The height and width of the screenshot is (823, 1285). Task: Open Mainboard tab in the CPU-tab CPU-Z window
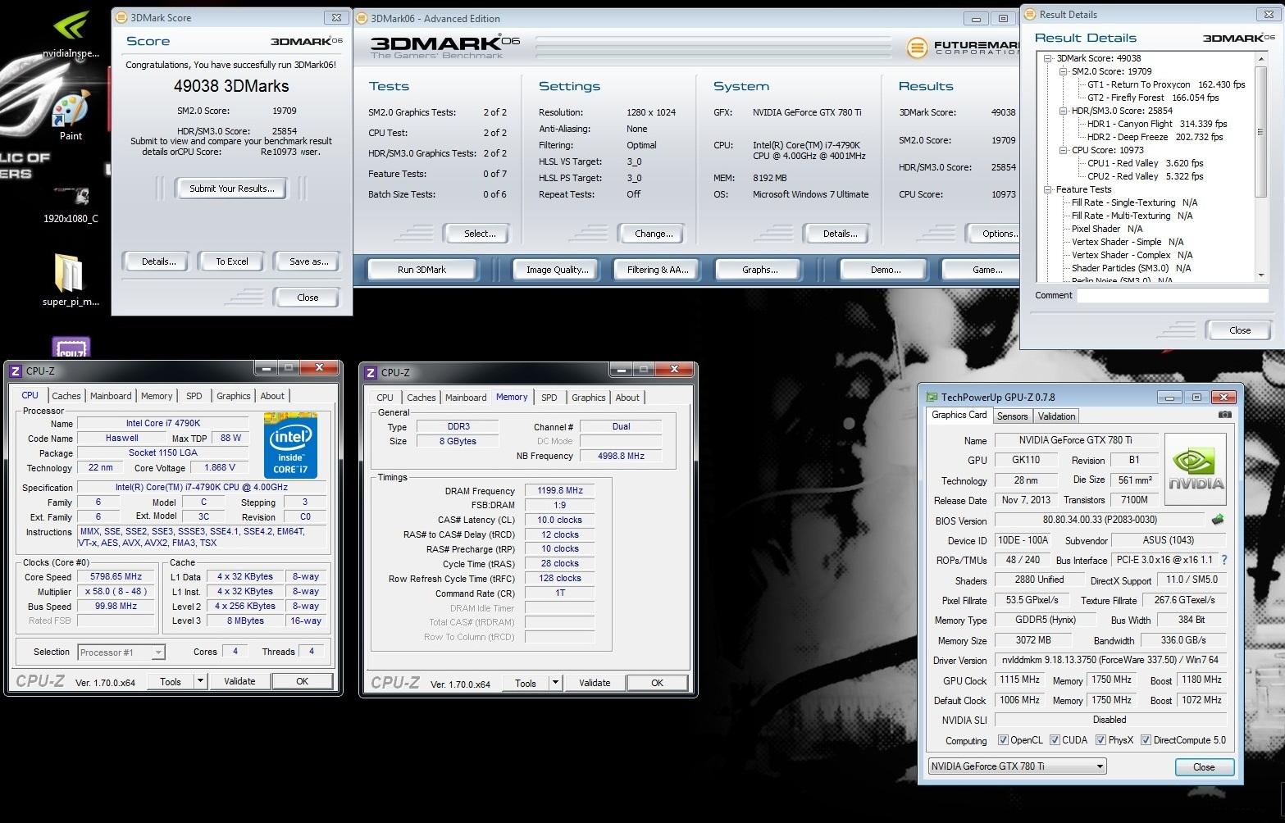click(111, 396)
